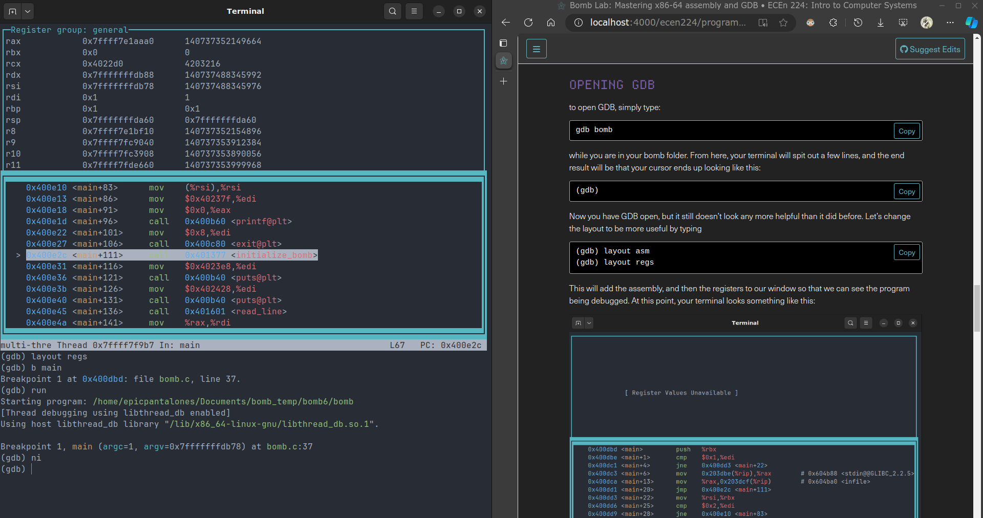The image size is (983, 518).
Task: Click the OPENING GDB heading
Action: pyautogui.click(x=612, y=85)
